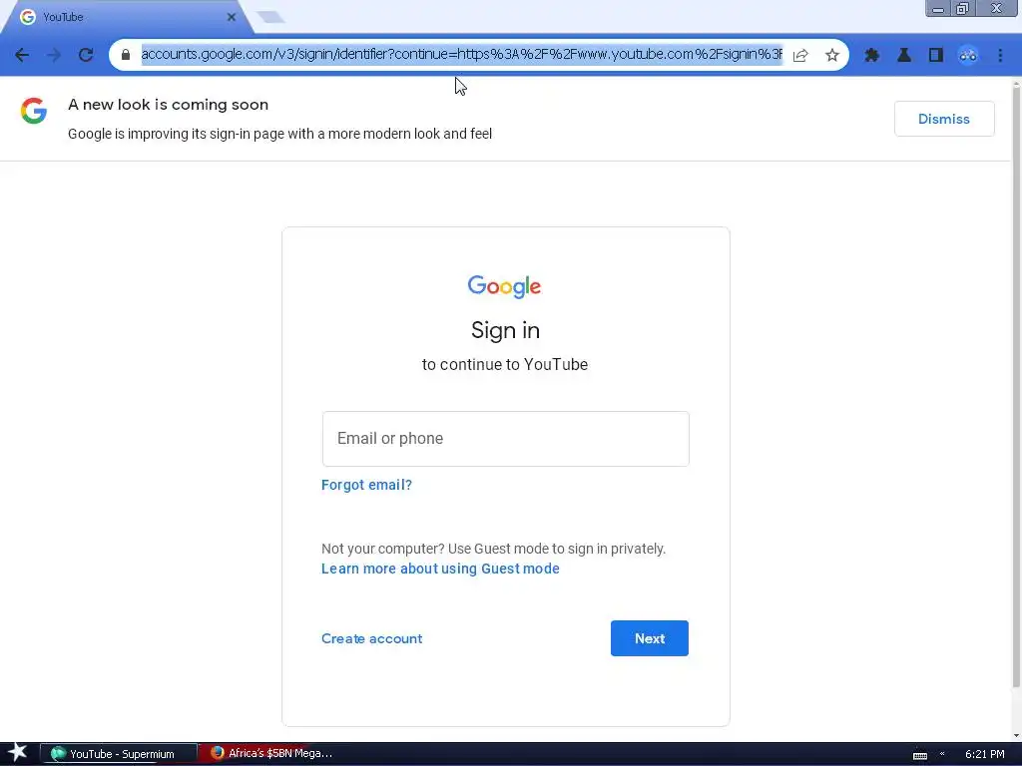Click the 'to continue to YouTube' text
1022x766 pixels.
click(x=504, y=364)
